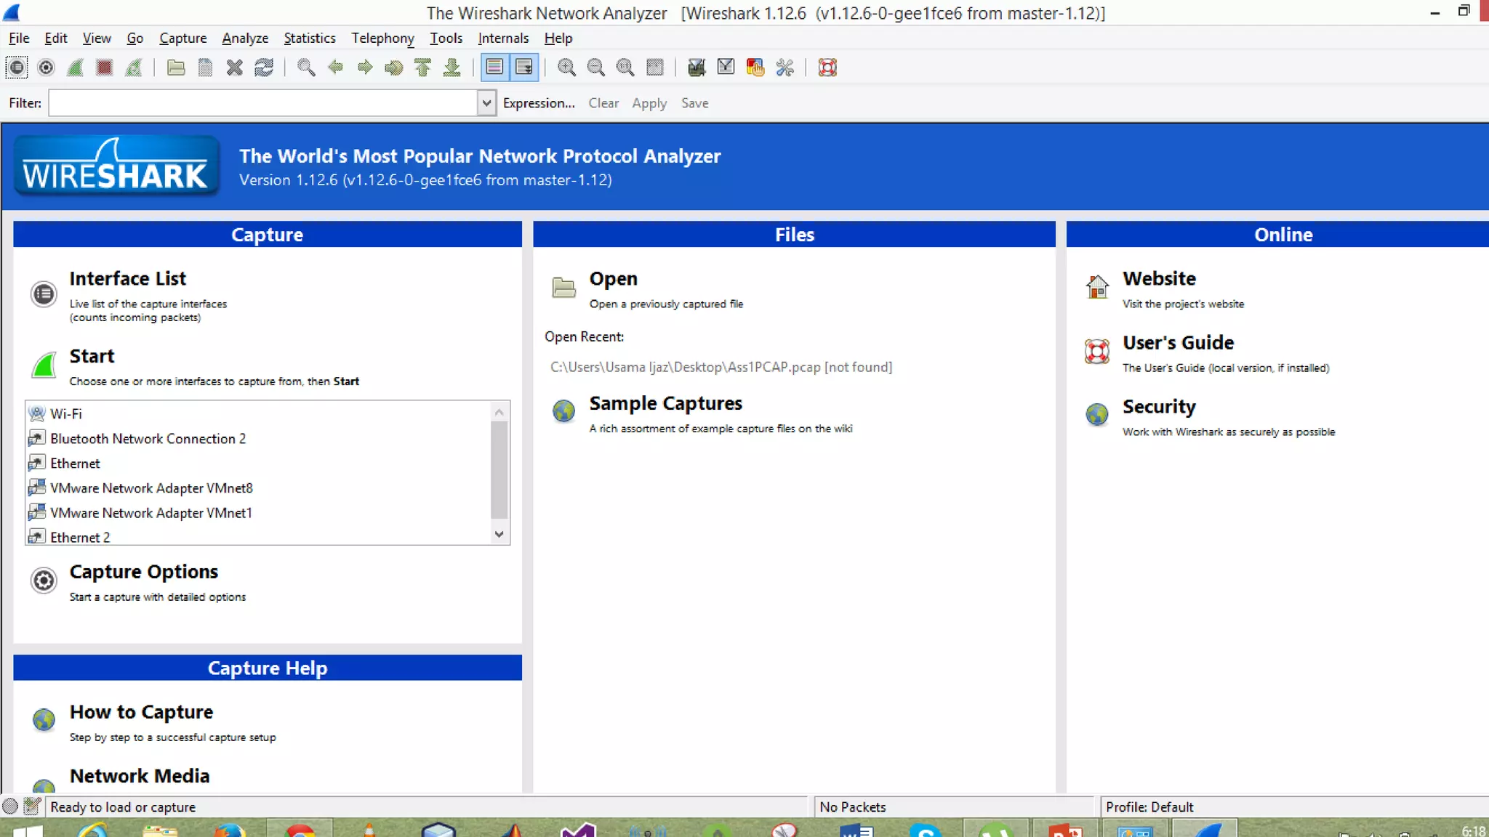Viewport: 1489px width, 837px height.
Task: Click inside the Filter input field
Action: point(262,103)
